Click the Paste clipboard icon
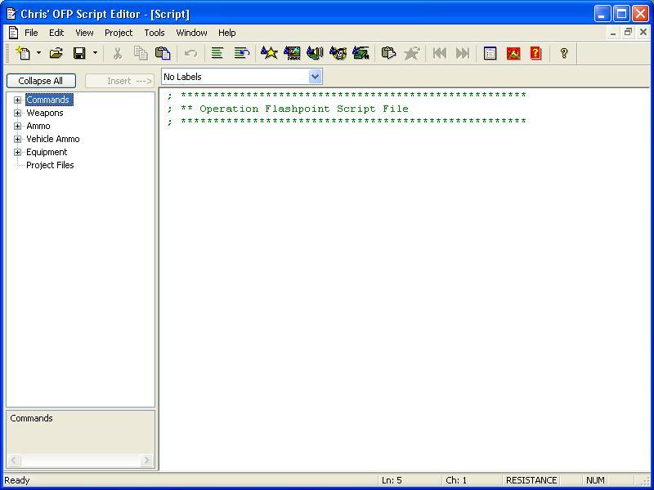The height and width of the screenshot is (490, 654). (x=163, y=53)
